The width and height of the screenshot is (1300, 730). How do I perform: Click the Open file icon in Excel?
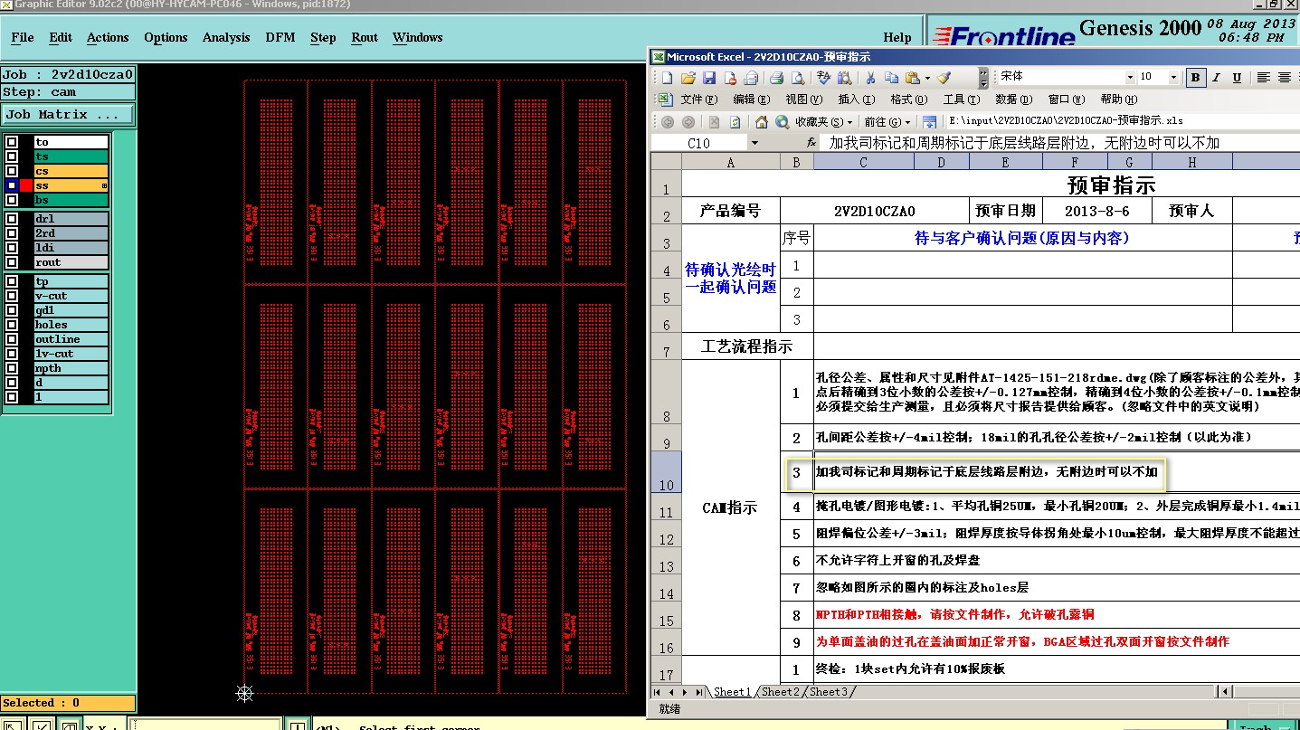coord(688,78)
